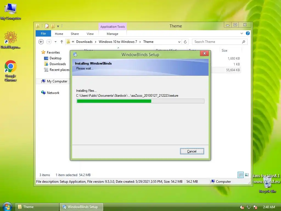Click the Action Center flag tray icon

point(255,207)
